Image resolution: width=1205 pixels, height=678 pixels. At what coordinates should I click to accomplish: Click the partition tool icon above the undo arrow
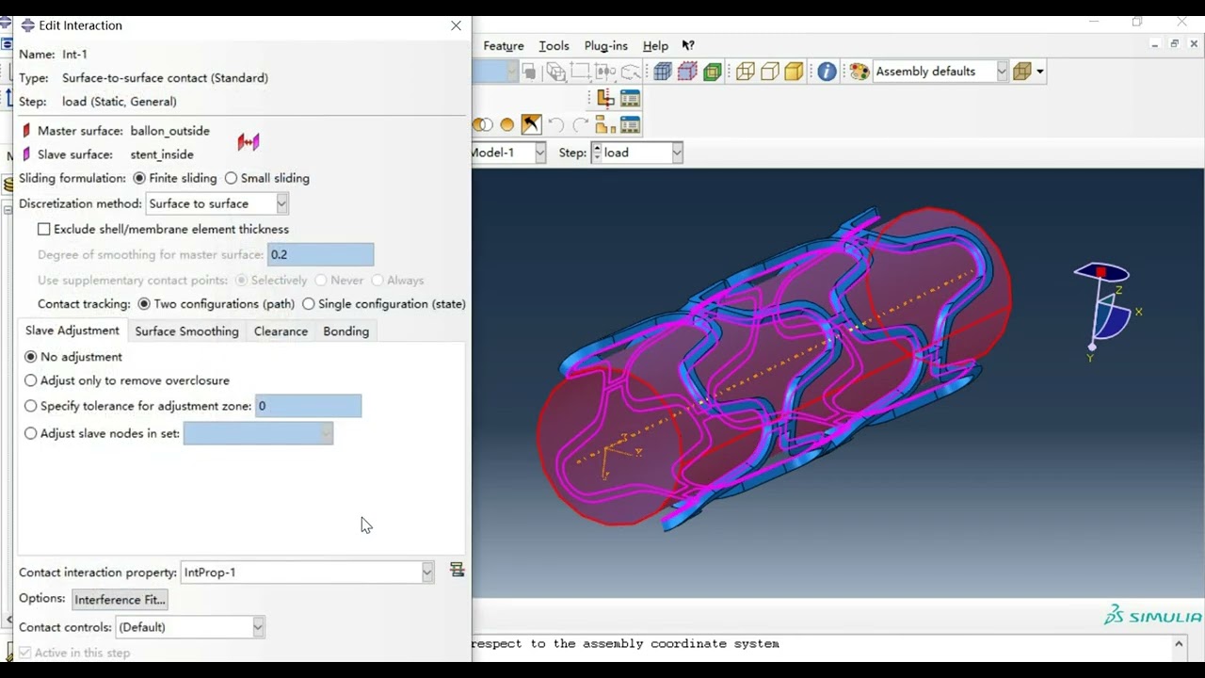[605, 98]
